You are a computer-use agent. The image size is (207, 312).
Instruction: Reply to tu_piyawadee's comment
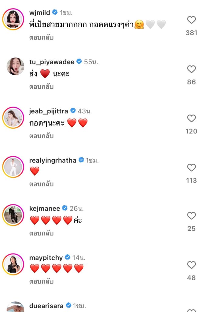click(41, 87)
